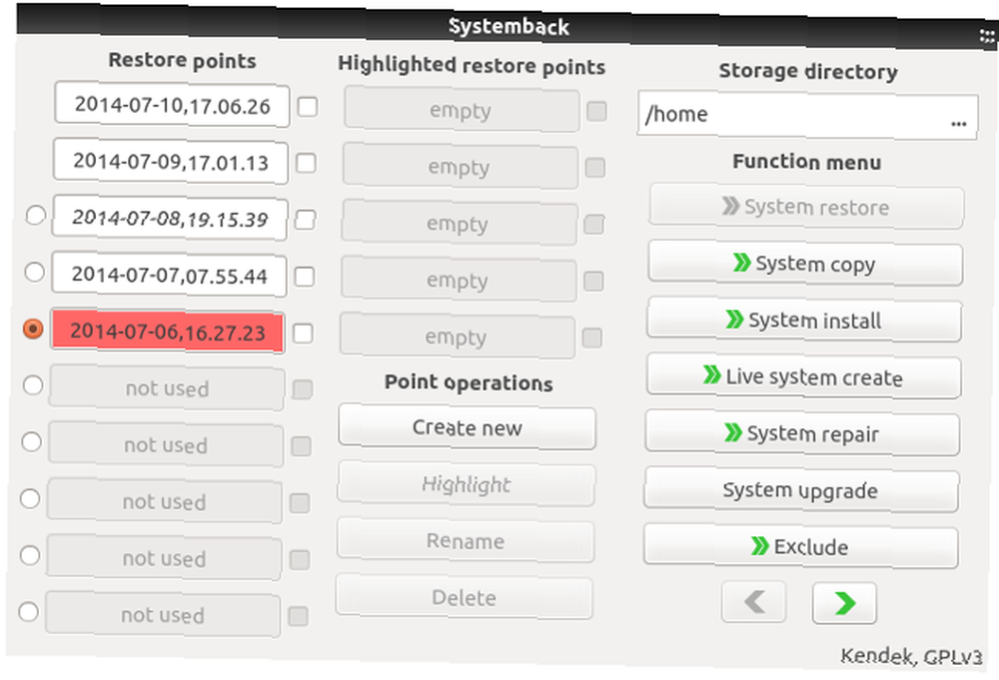Click the Kendek, GPLv3 label
999x680 pixels.
(911, 656)
